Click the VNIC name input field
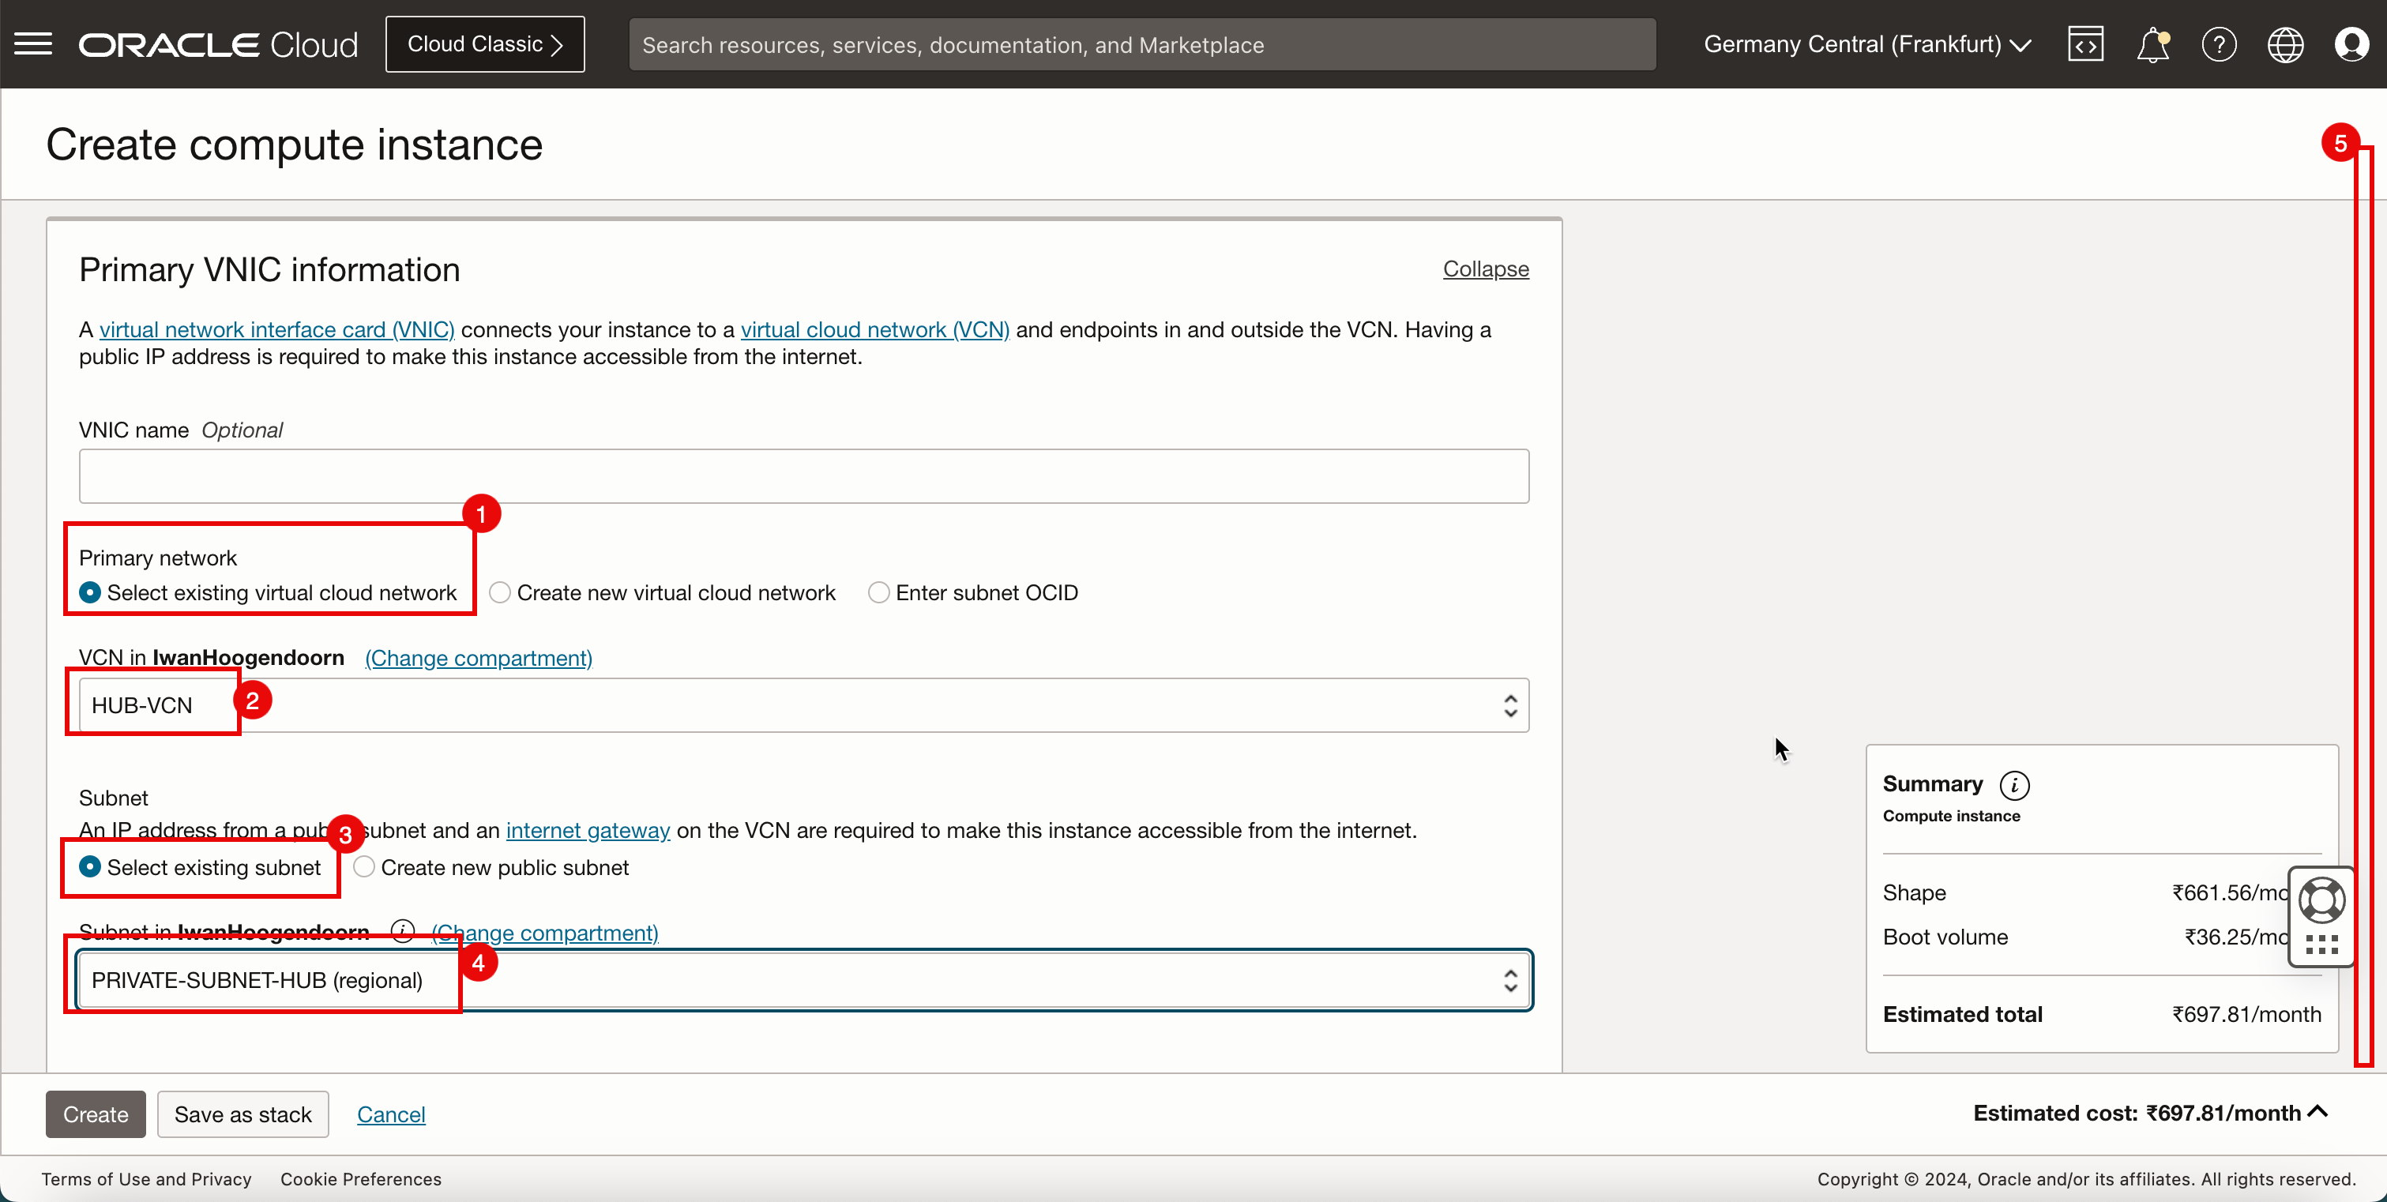The image size is (2387, 1202). pyautogui.click(x=803, y=475)
